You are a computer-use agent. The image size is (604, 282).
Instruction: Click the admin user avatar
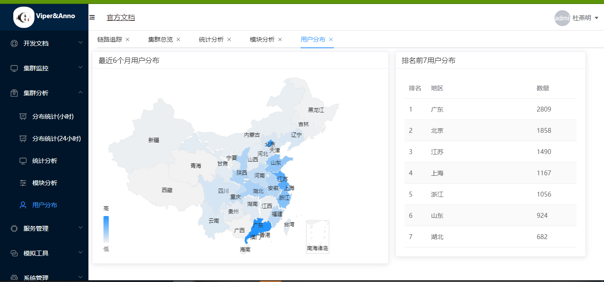click(562, 18)
